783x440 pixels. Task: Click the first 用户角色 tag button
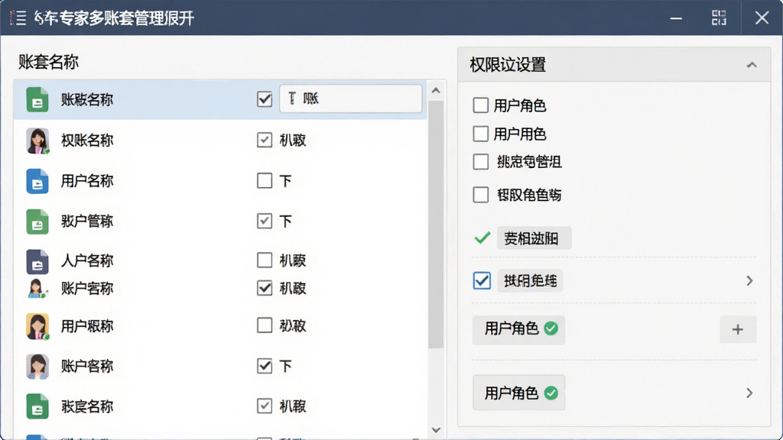[x=519, y=329]
